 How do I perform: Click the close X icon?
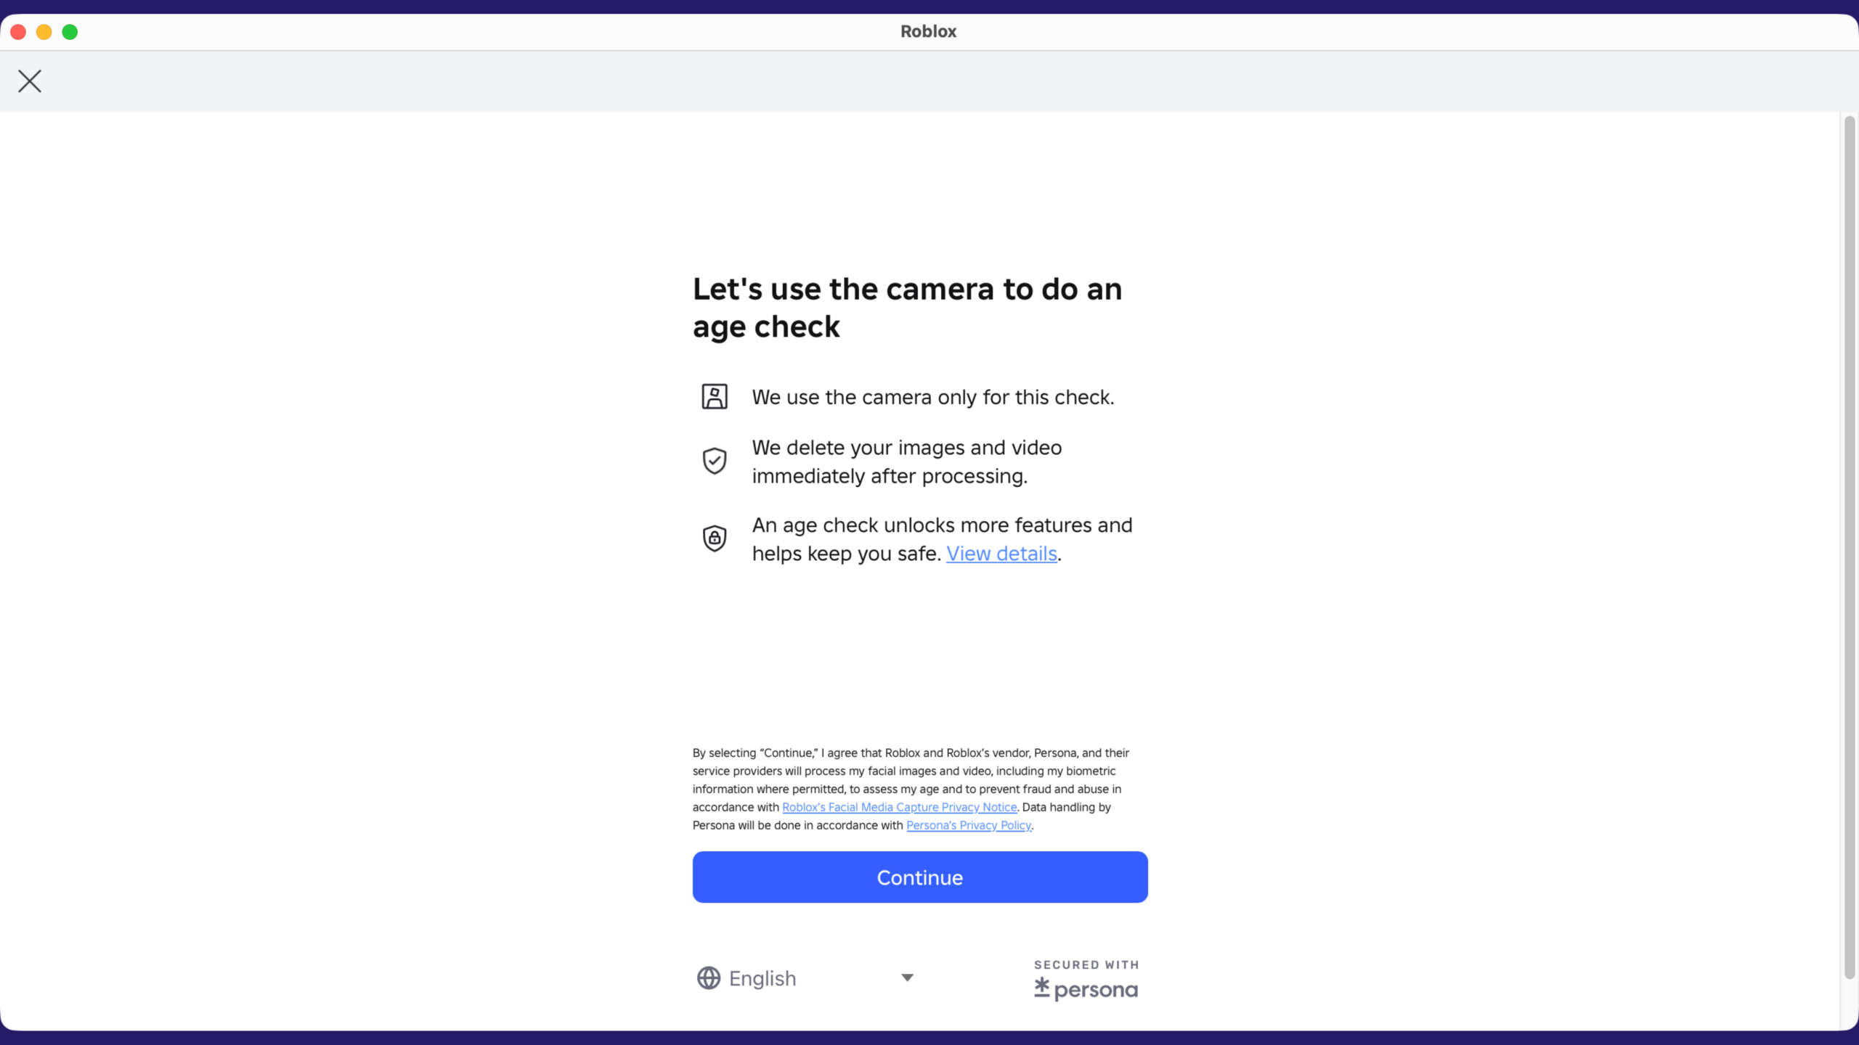[29, 81]
